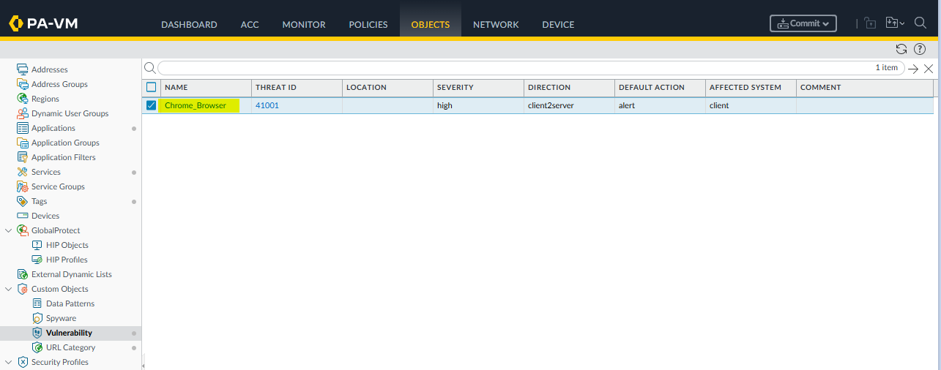Click the HIP Profiles icon
The image size is (941, 370).
point(37,260)
